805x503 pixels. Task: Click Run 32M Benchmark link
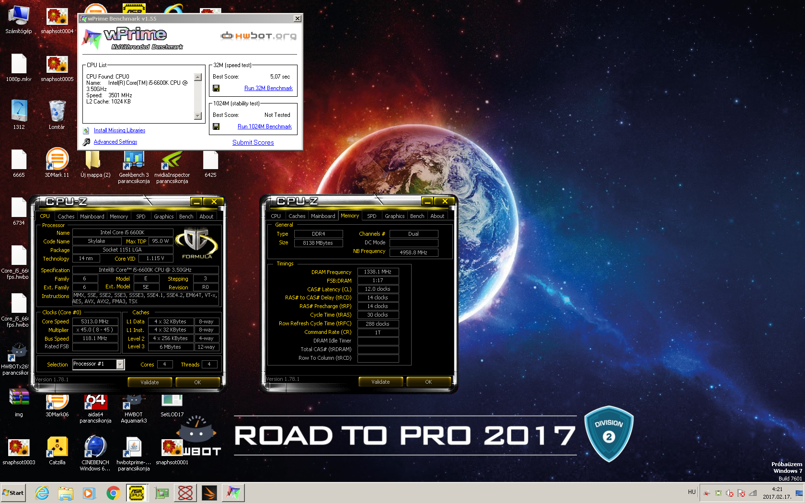point(268,88)
